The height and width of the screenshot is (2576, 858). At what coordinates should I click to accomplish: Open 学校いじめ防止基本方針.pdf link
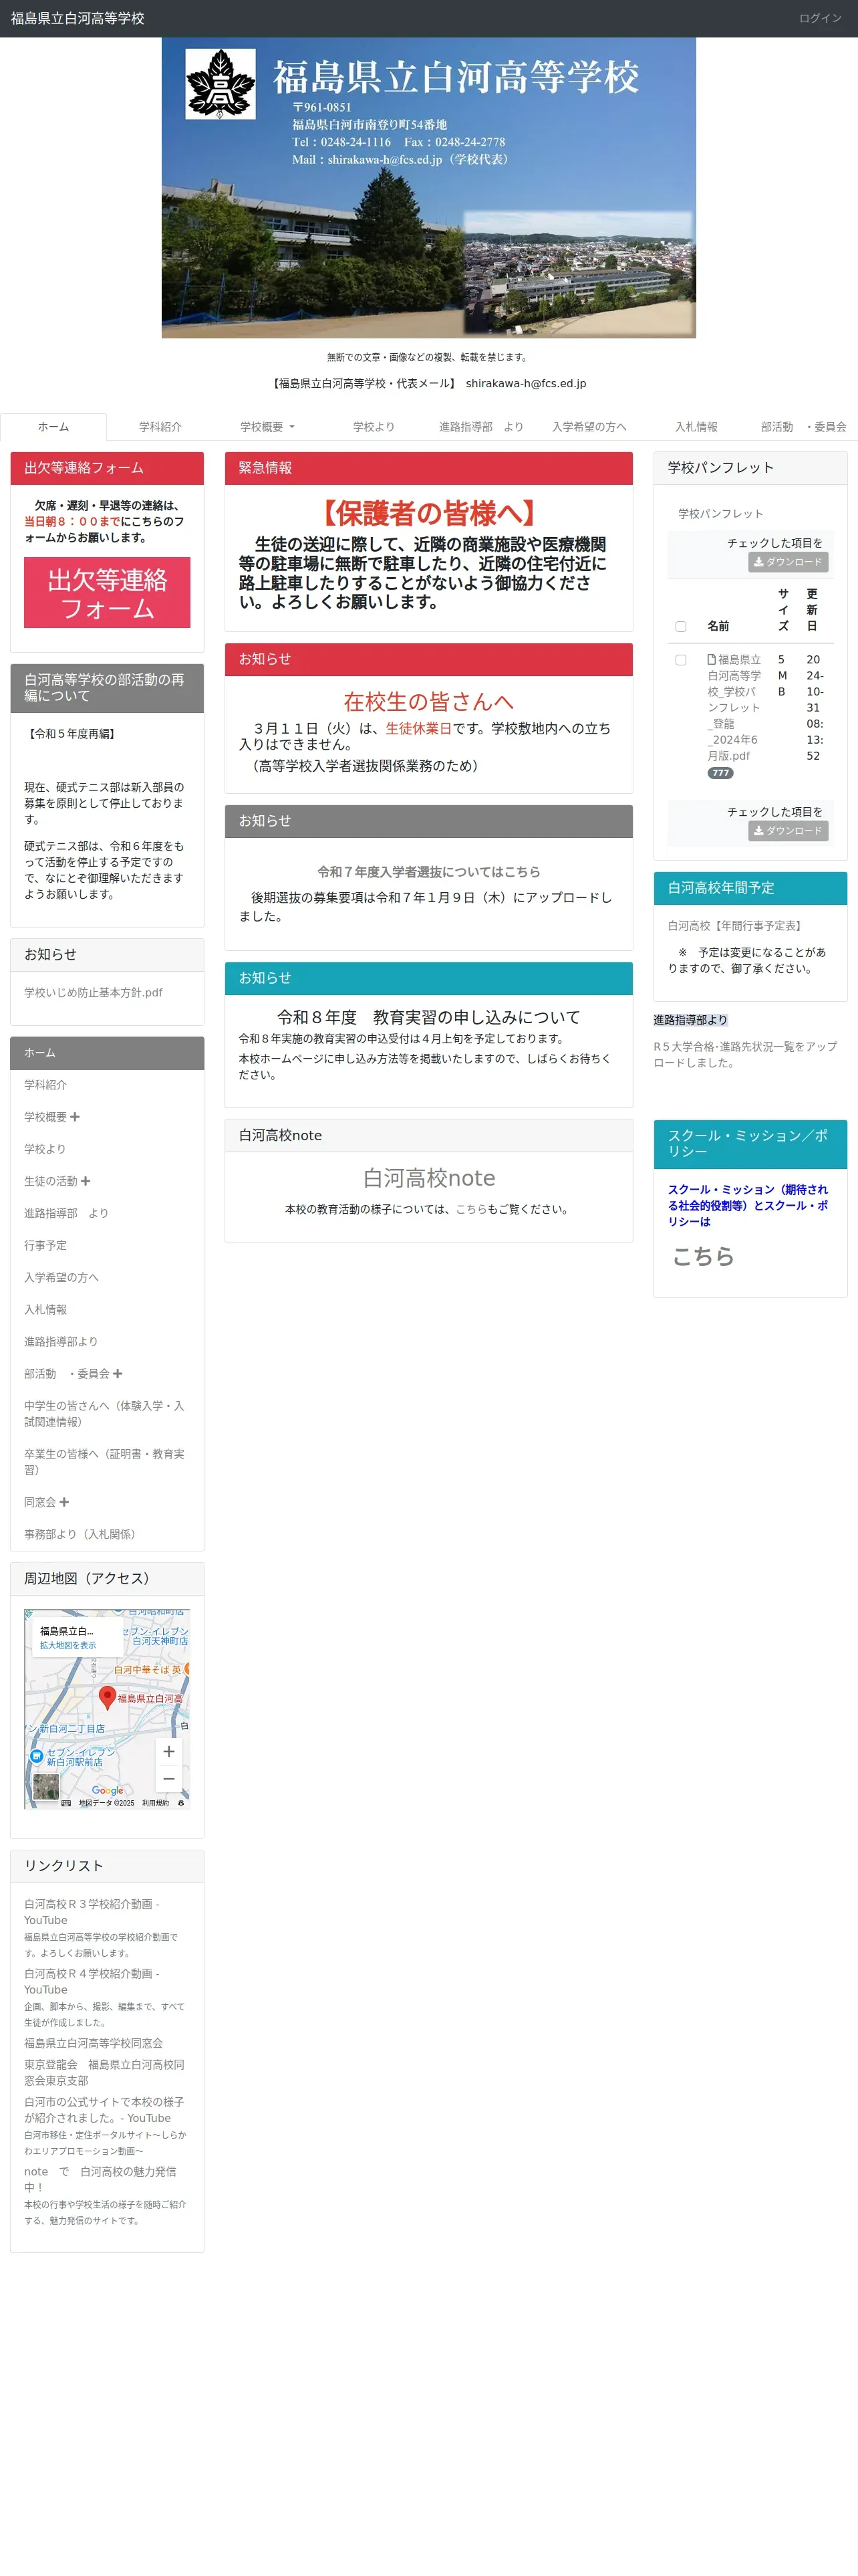tap(93, 993)
